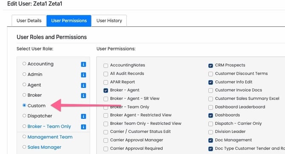
Task: Click the User Roles and Permissions heading
Action: [51, 37]
